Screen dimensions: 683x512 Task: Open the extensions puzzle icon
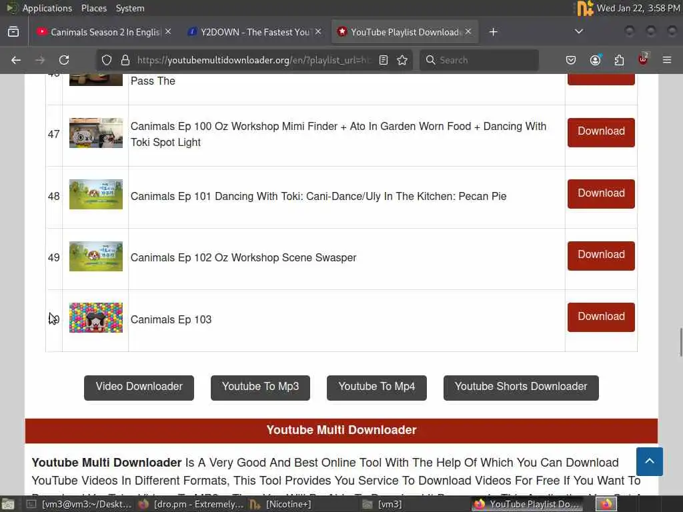pos(619,60)
